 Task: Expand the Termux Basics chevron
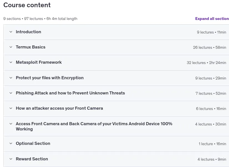tap(11, 47)
